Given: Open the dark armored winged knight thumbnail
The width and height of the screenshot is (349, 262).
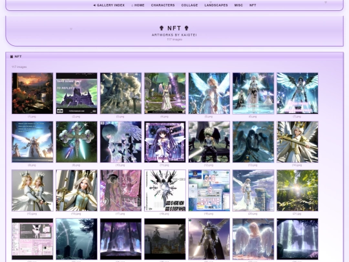Looking at the screenshot, I should point(209,239).
